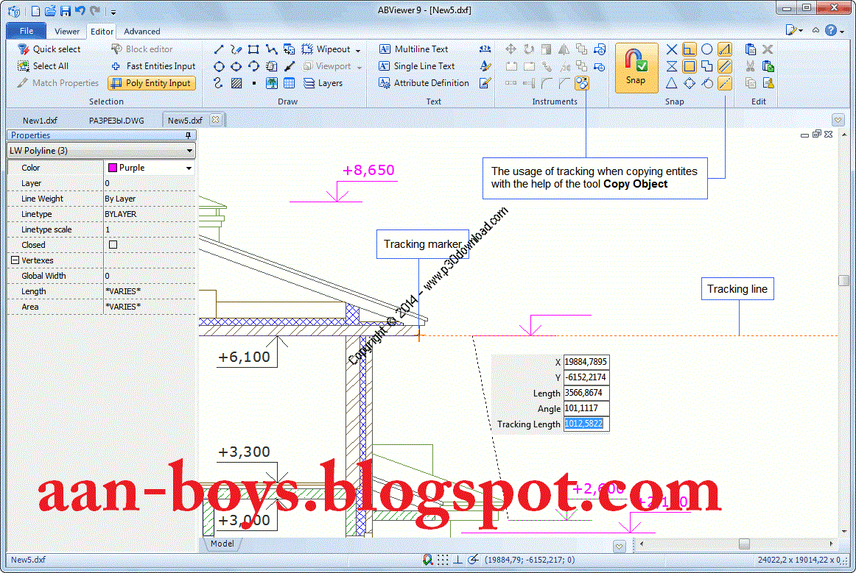The width and height of the screenshot is (856, 573).
Task: Toggle the main Snap button
Action: [x=636, y=68]
